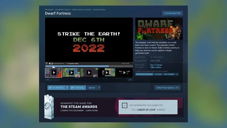Seek on the blue video progress bar
The height and width of the screenshot is (128, 227).
(x=89, y=66)
